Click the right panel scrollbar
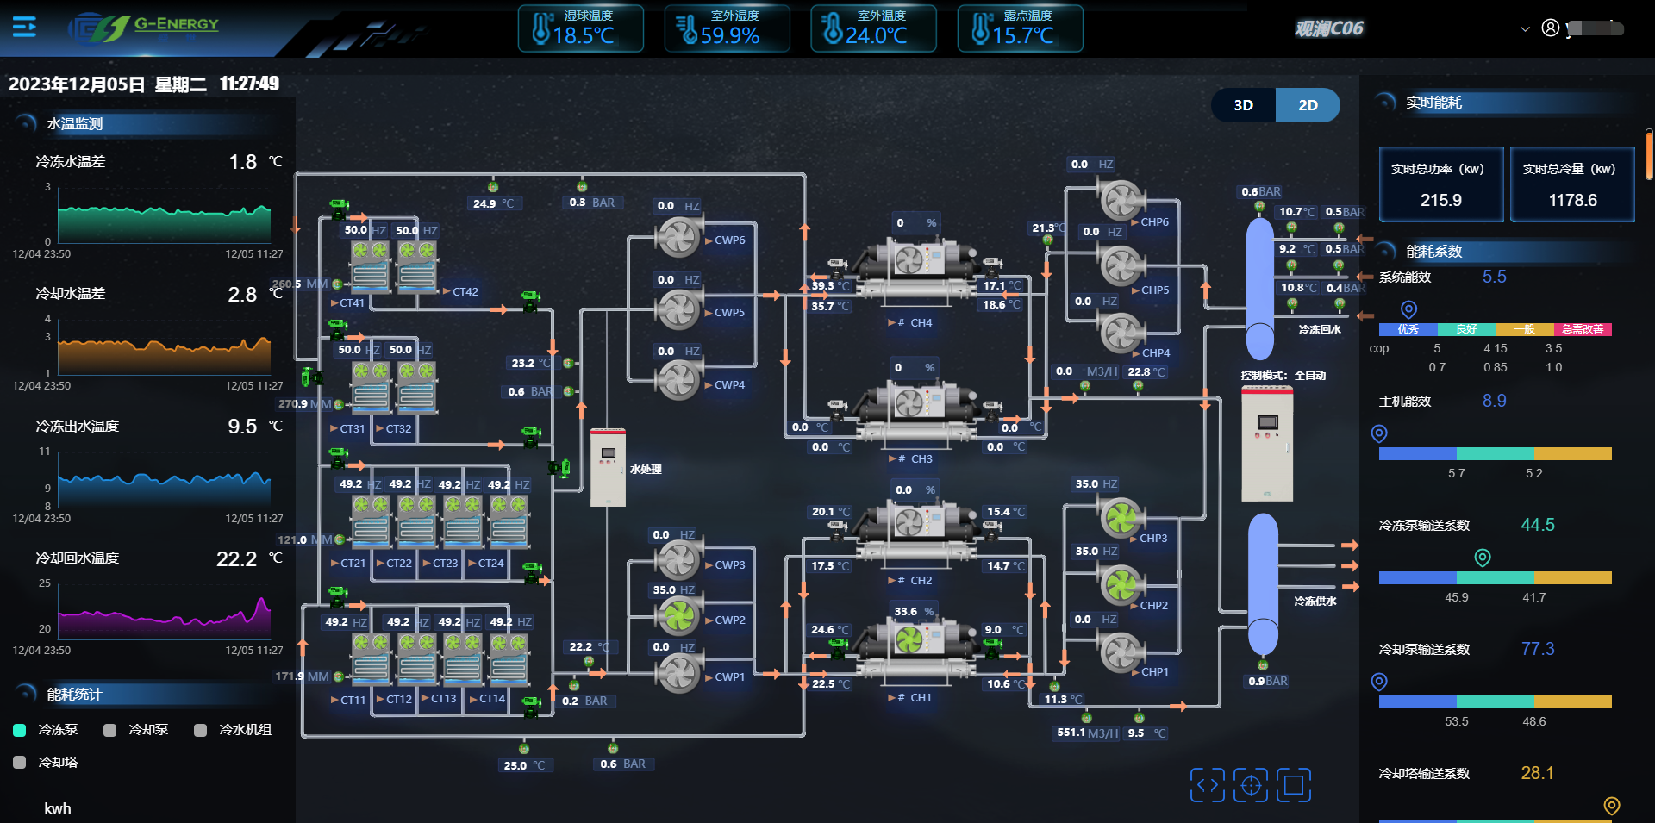The height and width of the screenshot is (823, 1655). click(x=1648, y=155)
